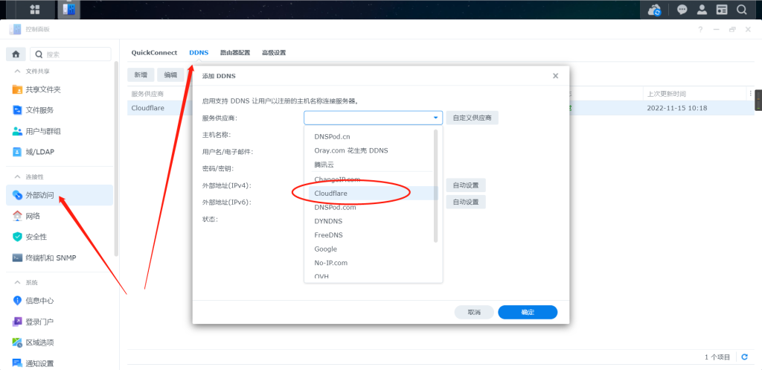Open 区域选项 regional options item
Viewport: 762px width, 370px height.
tap(60, 342)
